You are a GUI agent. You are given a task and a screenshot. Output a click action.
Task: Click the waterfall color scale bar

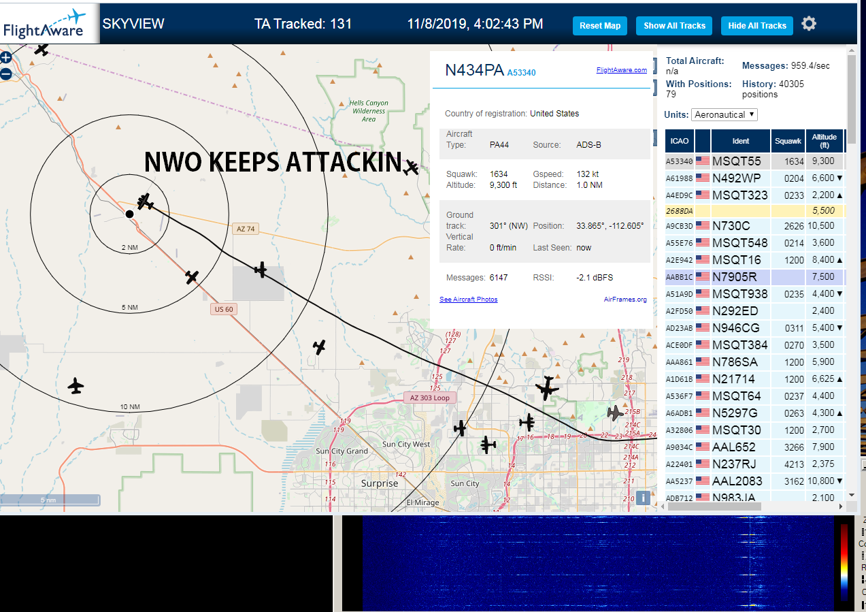tap(844, 562)
